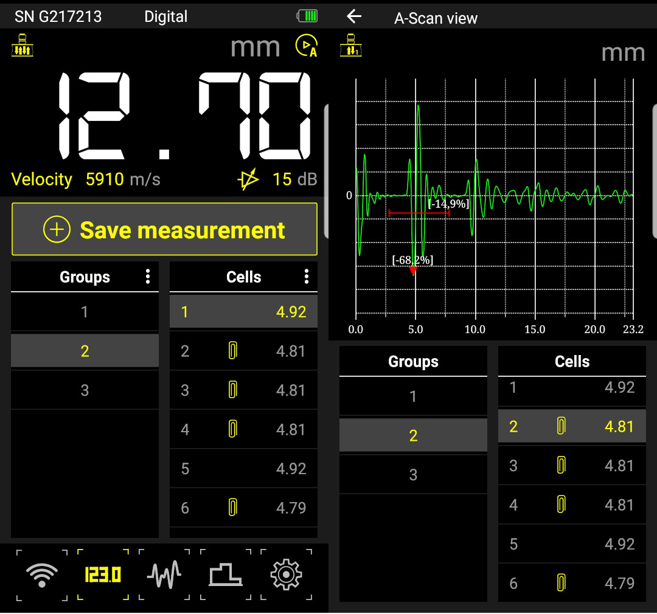
Task: Click the red gate bar on waveform
Action: (419, 213)
